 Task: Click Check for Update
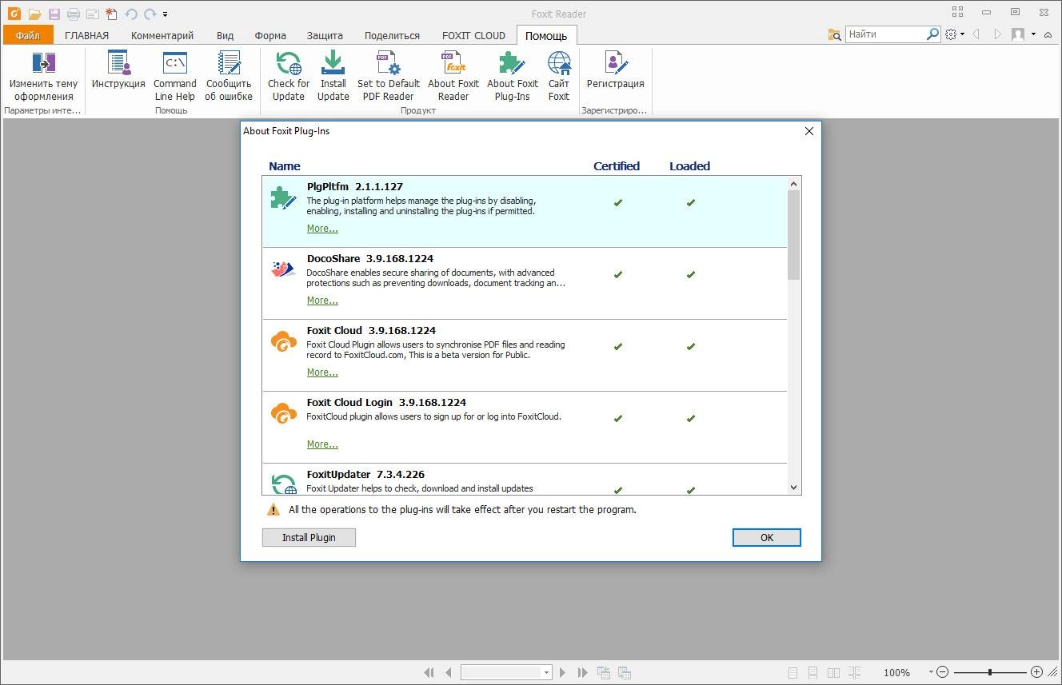(x=289, y=76)
